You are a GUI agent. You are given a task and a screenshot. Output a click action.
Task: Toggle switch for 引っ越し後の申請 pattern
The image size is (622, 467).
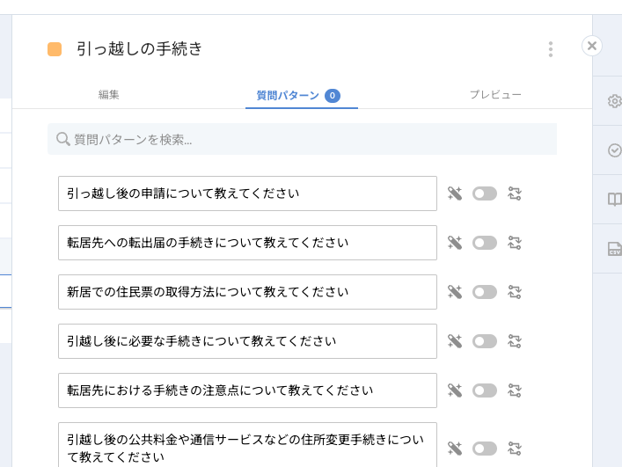[x=485, y=193]
